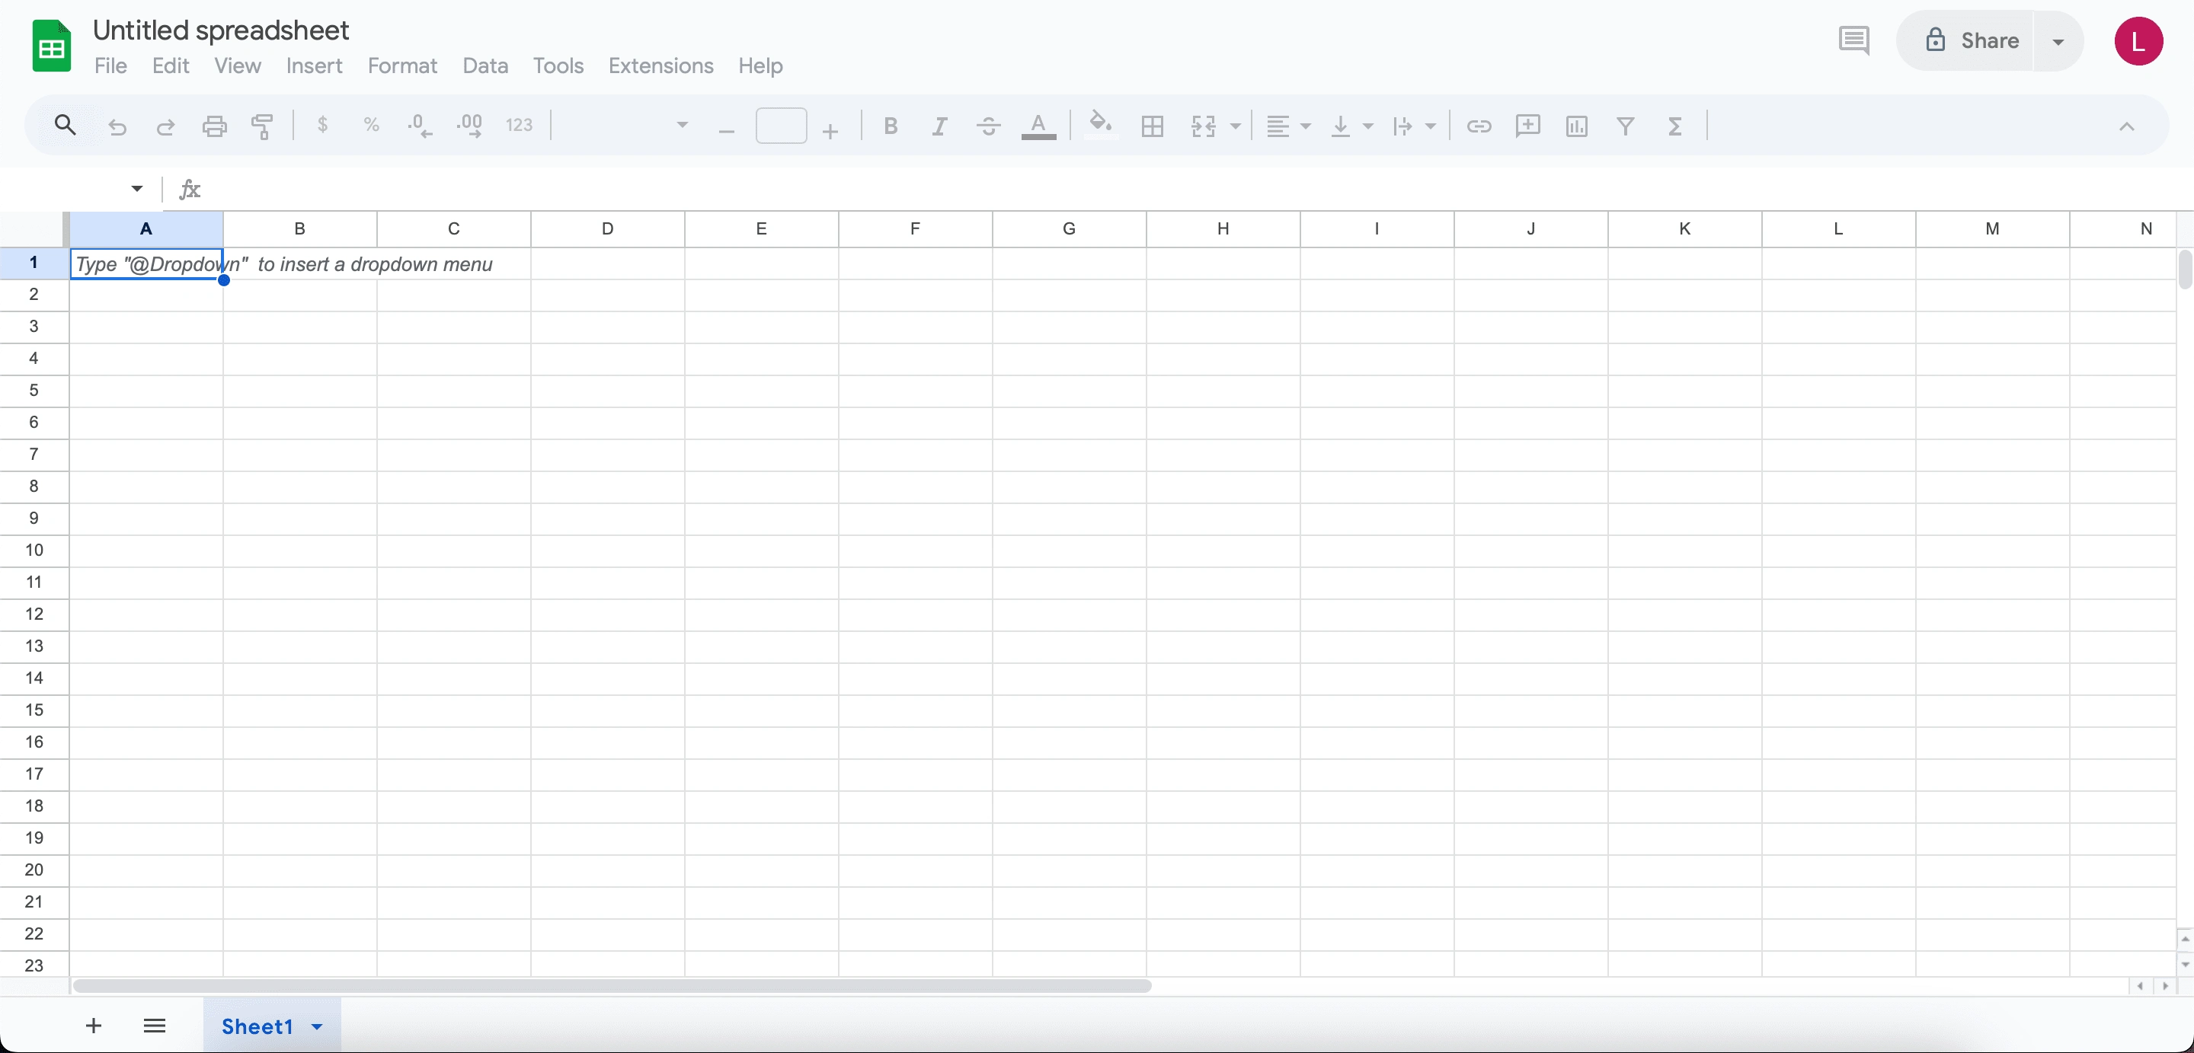
Task: Show the all sheets list
Action: (154, 1025)
